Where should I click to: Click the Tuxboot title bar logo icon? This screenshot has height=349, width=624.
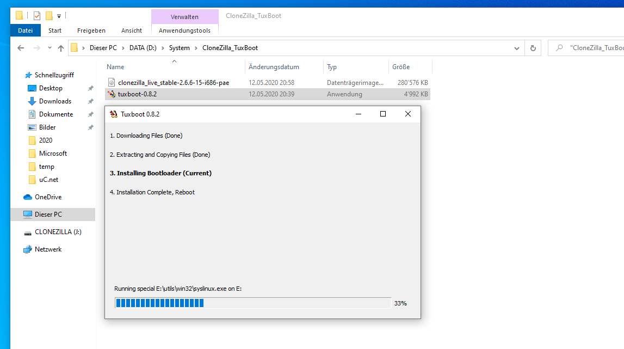[113, 114]
